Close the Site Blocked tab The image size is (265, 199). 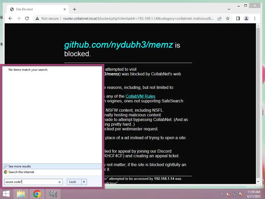pos(64,9)
